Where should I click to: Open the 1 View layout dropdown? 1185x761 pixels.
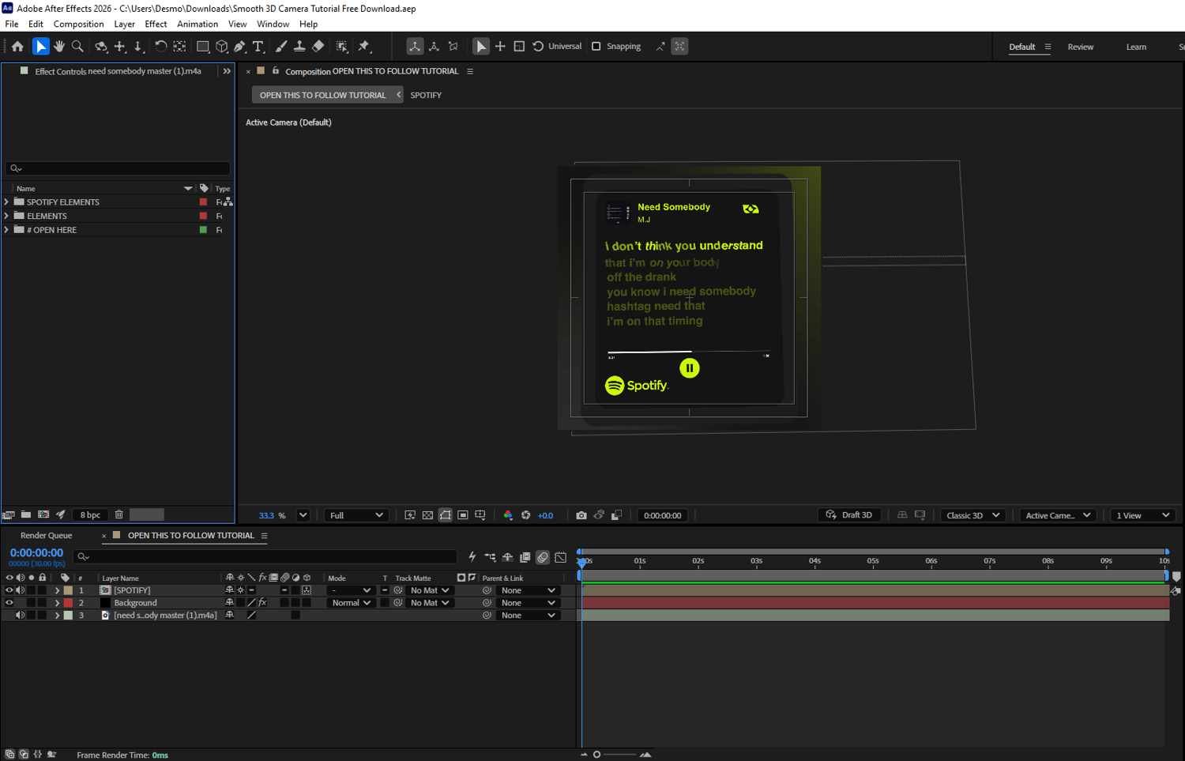[1143, 515]
